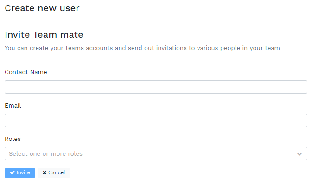Click the word 'Cancel' beside the X
This screenshot has width=319, height=191.
[x=57, y=173]
